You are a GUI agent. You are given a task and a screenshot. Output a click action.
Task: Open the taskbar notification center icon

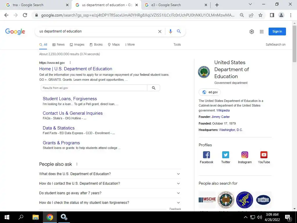[x=288, y=217]
